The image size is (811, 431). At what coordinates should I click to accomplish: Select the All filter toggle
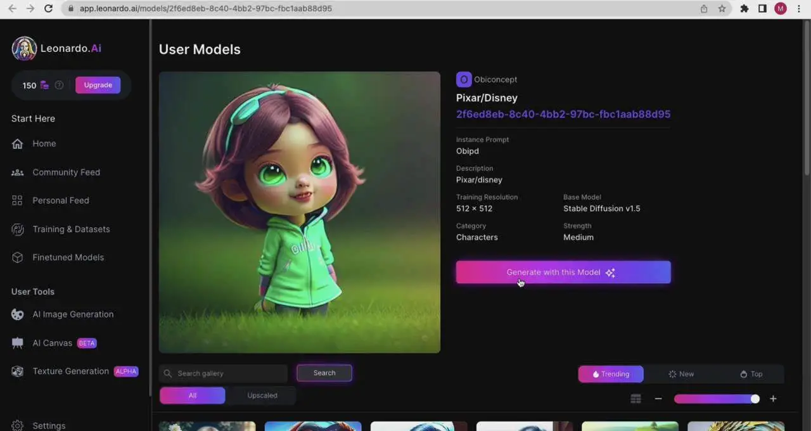[x=192, y=396]
